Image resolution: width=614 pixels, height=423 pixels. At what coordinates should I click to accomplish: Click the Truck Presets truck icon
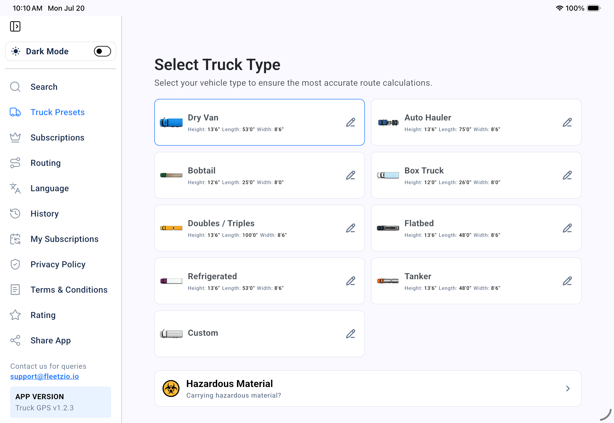(x=15, y=112)
